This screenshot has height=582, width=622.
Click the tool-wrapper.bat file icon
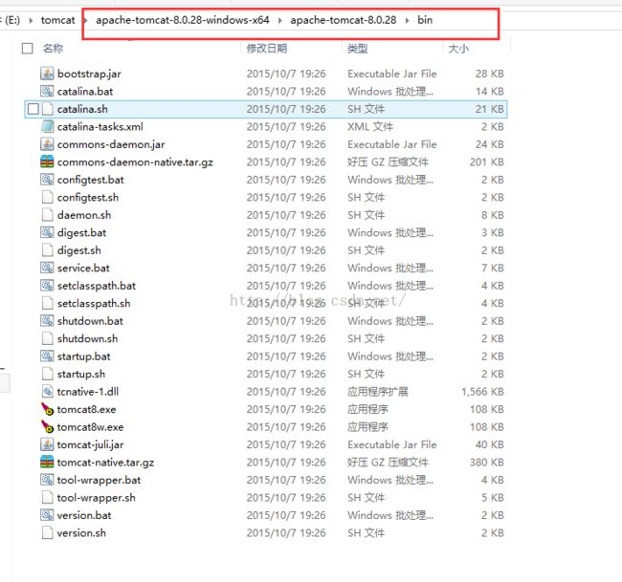(47, 480)
